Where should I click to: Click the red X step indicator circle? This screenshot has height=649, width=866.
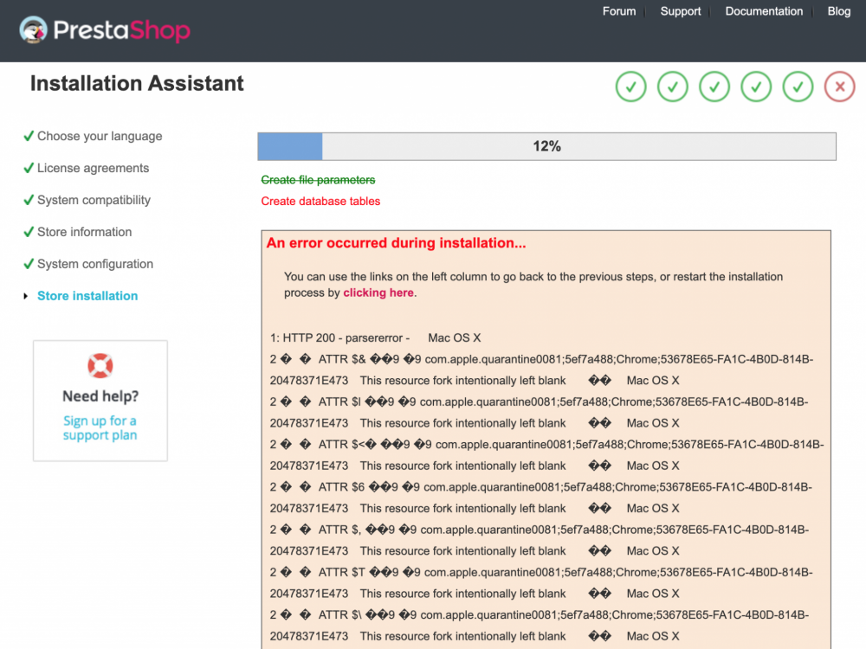[839, 87]
